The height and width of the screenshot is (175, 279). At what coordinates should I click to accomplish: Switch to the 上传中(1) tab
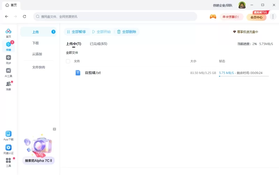click(74, 44)
